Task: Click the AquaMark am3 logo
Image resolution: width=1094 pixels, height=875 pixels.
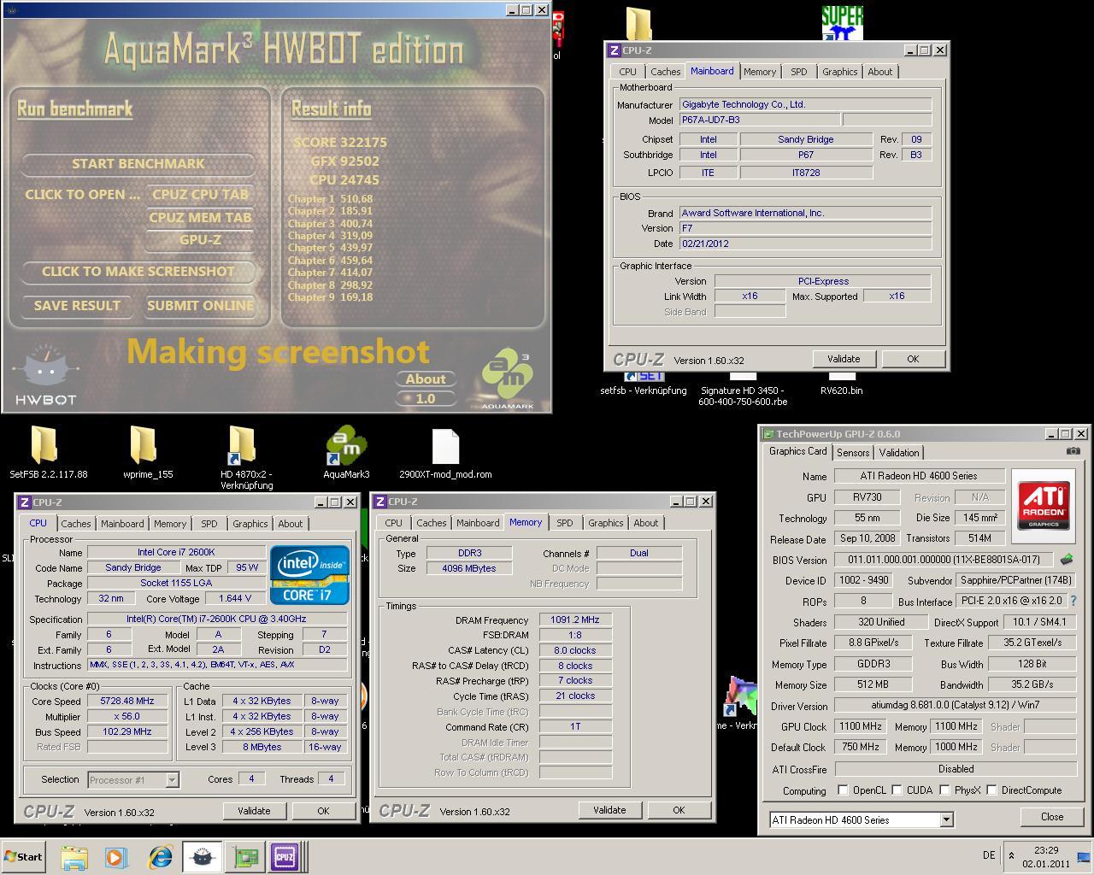Action: tap(508, 379)
